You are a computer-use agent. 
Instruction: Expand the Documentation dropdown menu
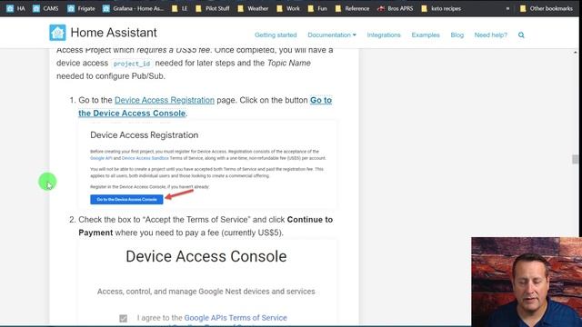tap(332, 35)
